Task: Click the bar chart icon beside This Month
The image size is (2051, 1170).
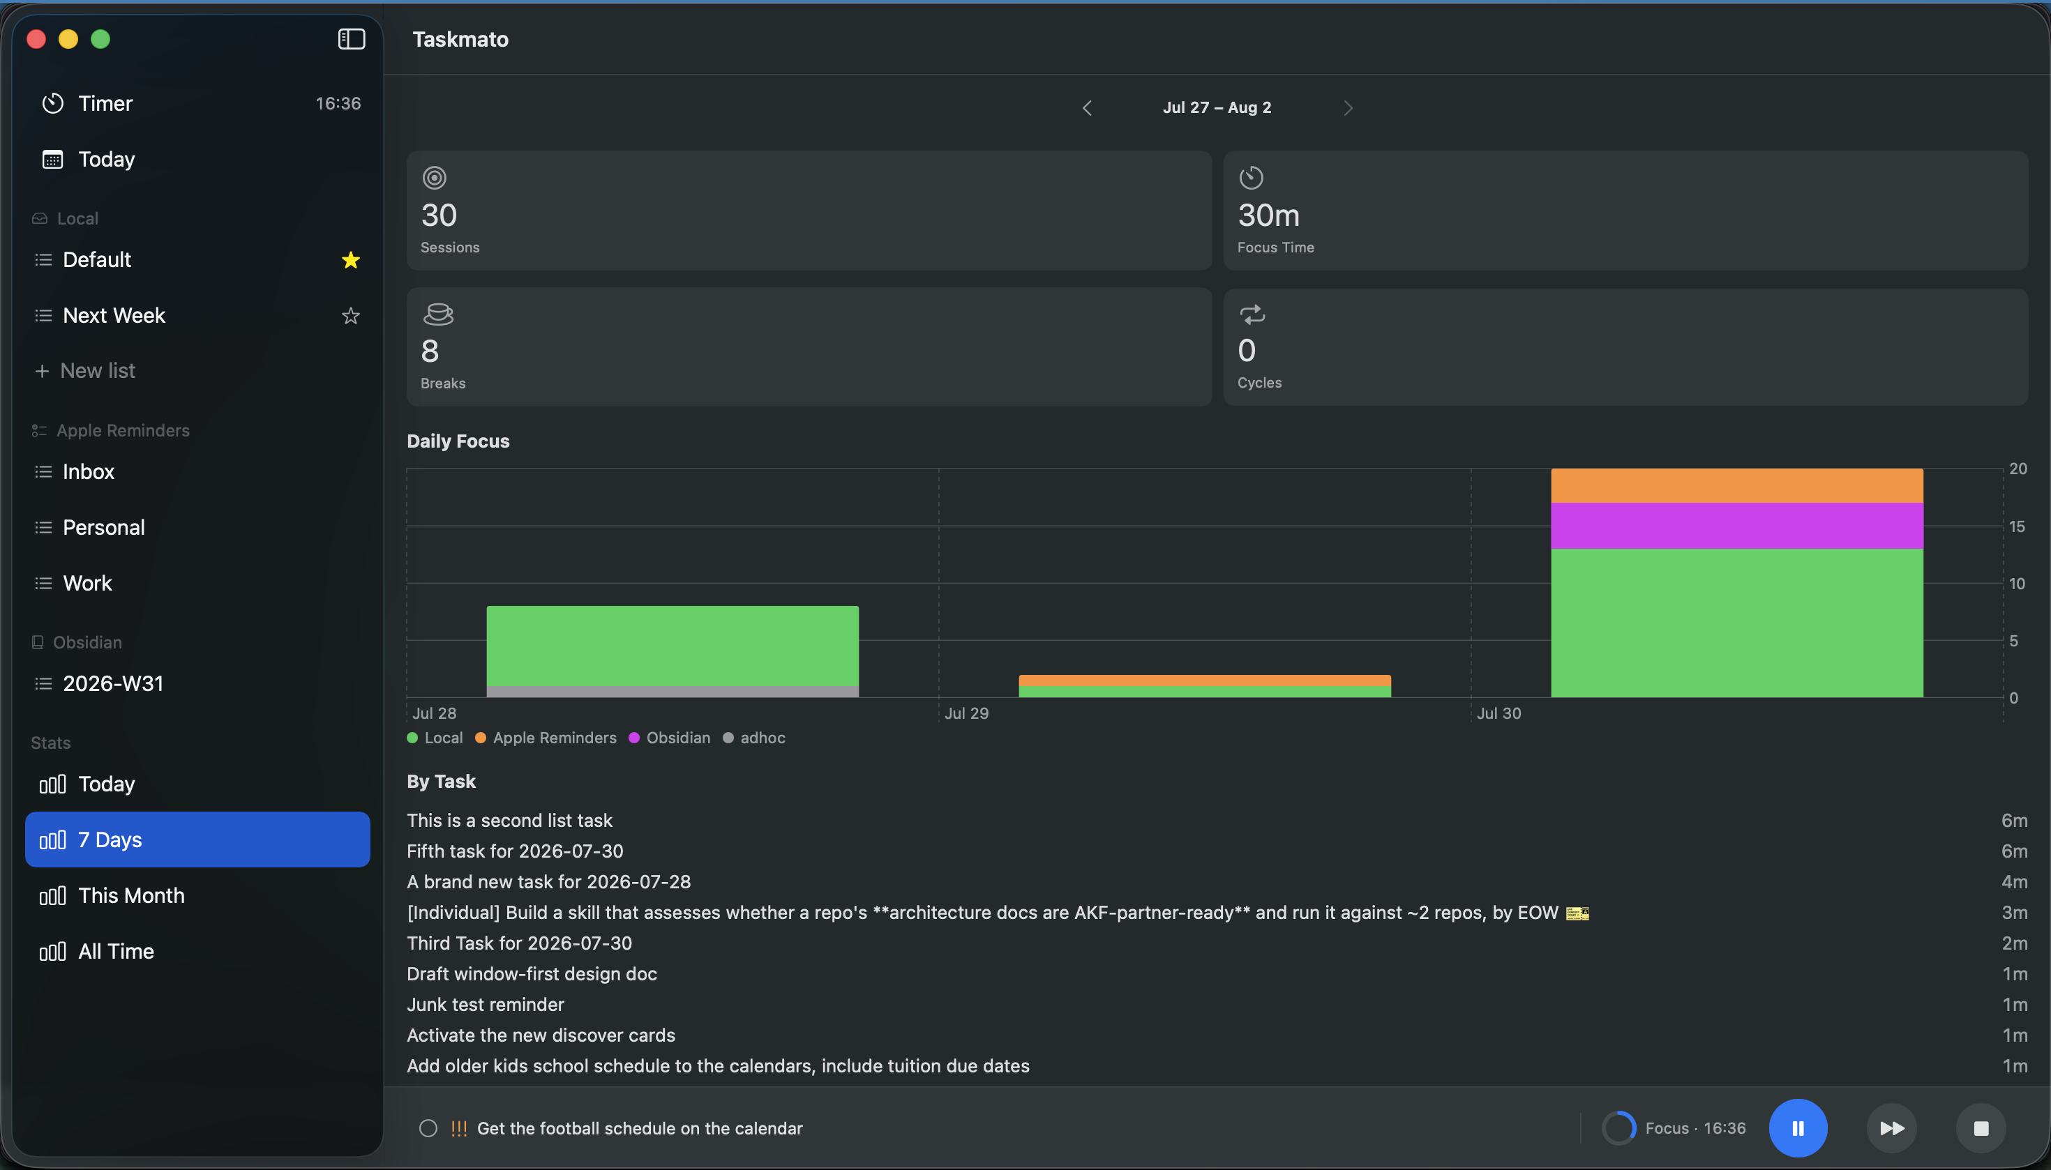Action: 53,895
